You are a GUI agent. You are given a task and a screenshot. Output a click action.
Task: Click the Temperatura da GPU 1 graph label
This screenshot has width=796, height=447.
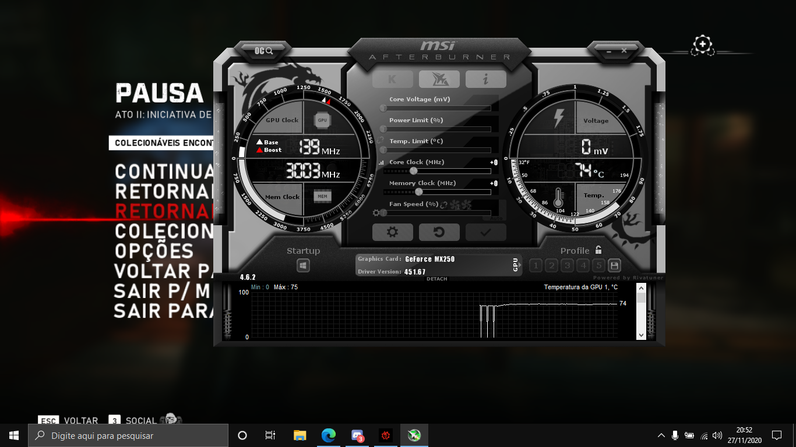[581, 287]
